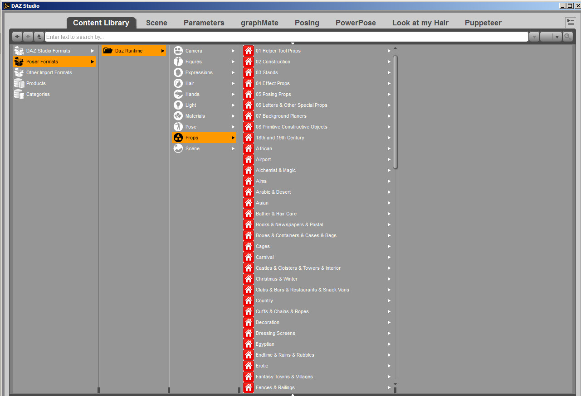The image size is (581, 396).
Task: Click the Materials content type icon
Action: pyautogui.click(x=178, y=116)
